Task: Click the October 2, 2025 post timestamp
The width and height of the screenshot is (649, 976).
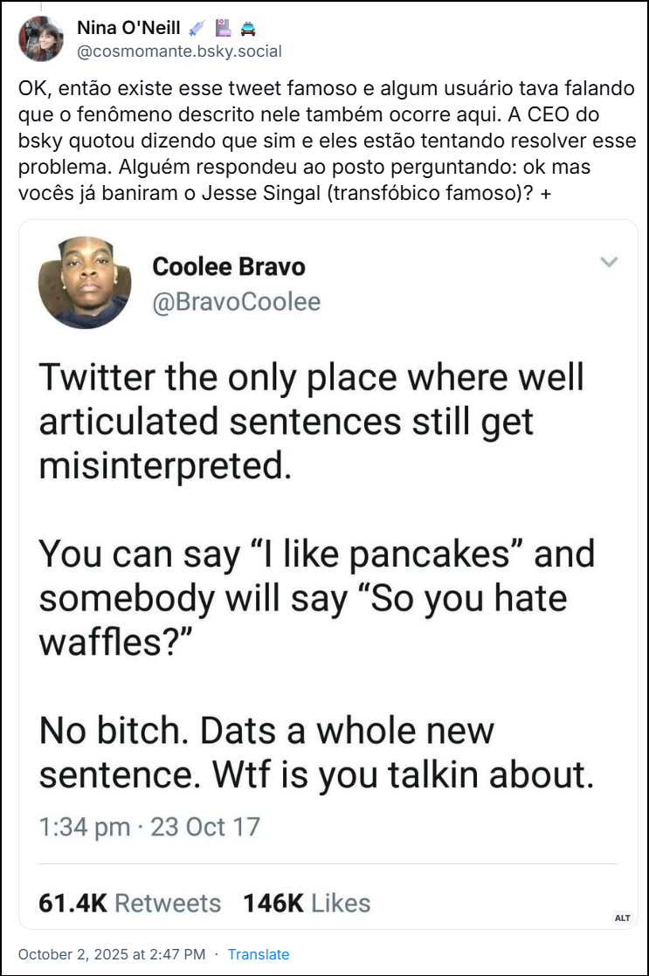Action: [x=112, y=954]
